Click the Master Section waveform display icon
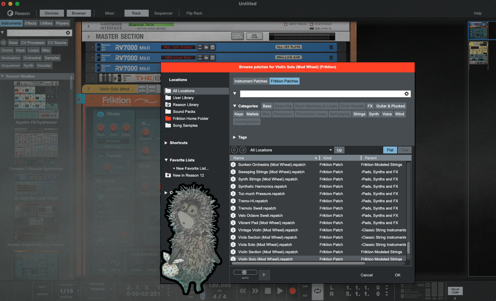 (237, 36)
